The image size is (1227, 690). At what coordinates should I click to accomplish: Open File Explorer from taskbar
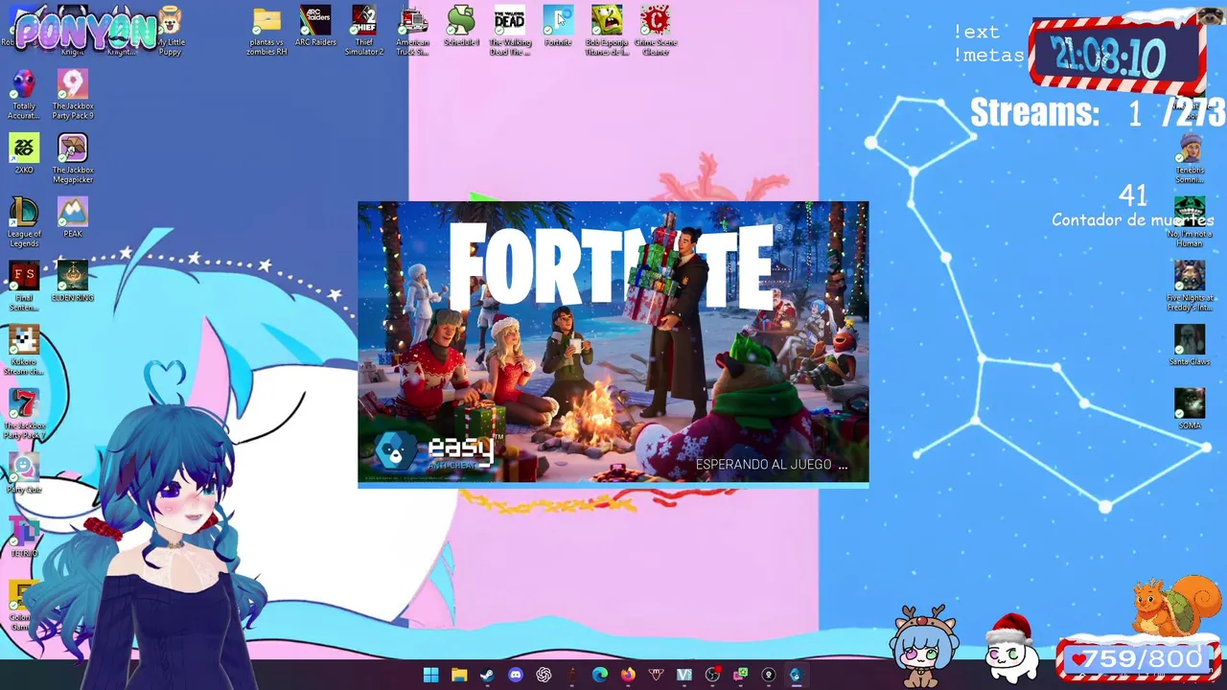tap(459, 675)
